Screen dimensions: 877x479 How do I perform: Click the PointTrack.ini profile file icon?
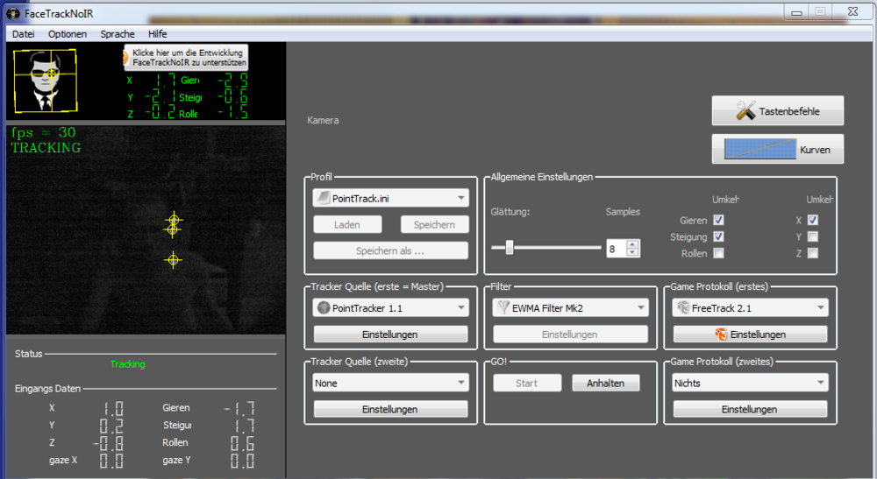pyautogui.click(x=324, y=198)
